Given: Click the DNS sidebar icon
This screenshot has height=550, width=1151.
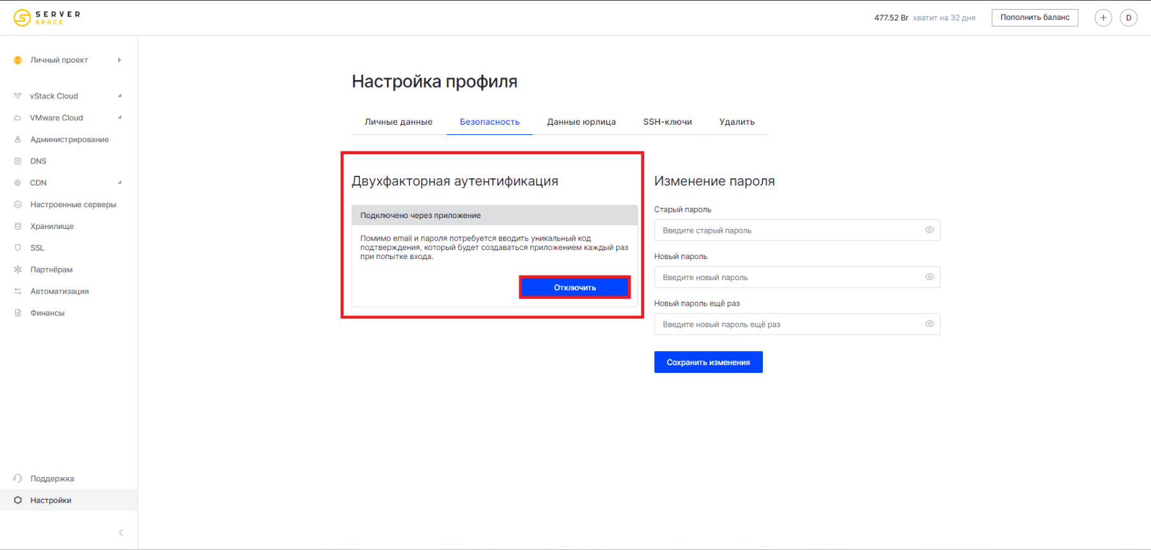Looking at the screenshot, I should pyautogui.click(x=18, y=161).
